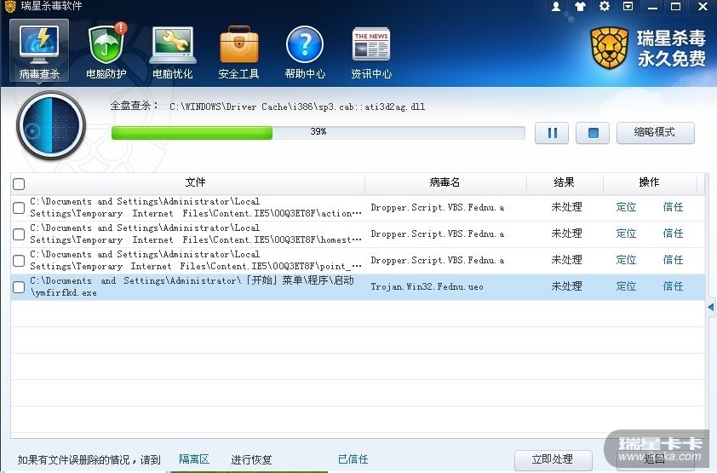The width and height of the screenshot is (717, 473).
Task: Open the 帮助中心 help tab
Action: (305, 52)
